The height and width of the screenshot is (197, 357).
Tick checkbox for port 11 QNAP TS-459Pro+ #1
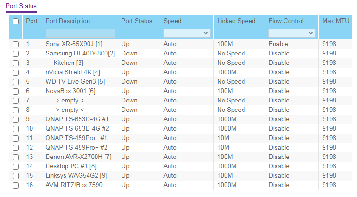tap(16, 138)
